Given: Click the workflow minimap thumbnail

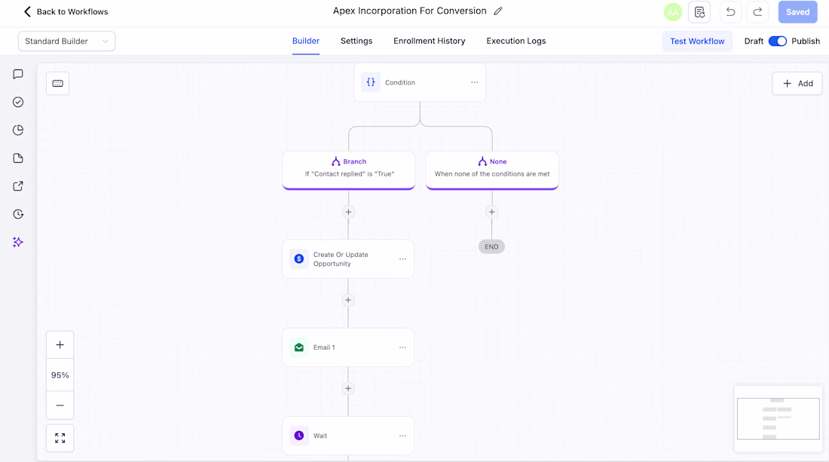Looking at the screenshot, I should [779, 418].
